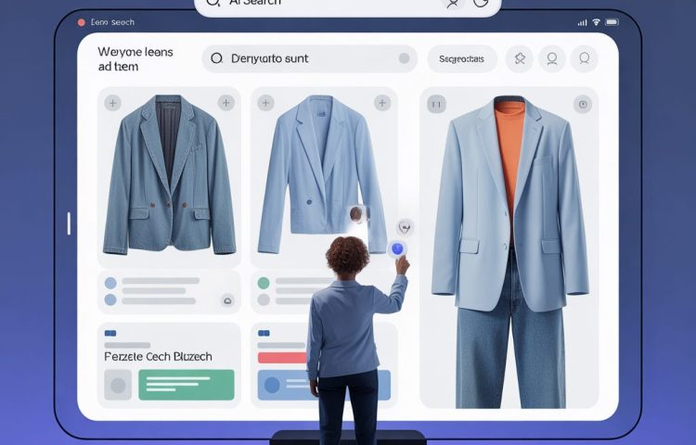Click the round target icon on the outfit card
The image size is (696, 445).
pos(583,104)
